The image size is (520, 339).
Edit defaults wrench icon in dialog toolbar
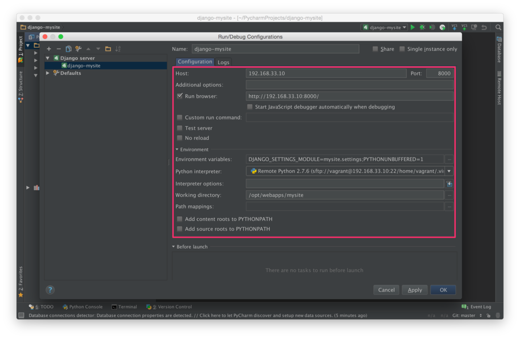78,49
